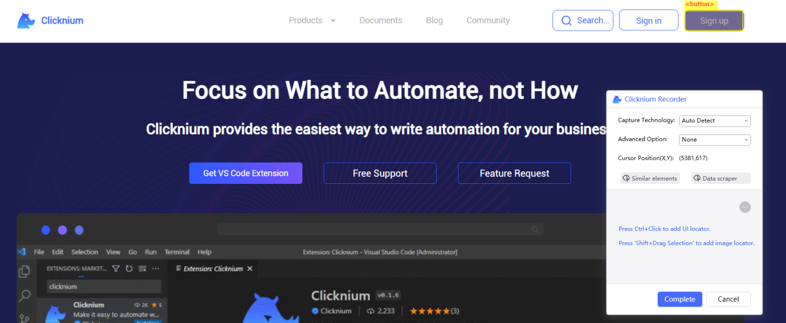Open Edit menu in VS Code preview

coord(58,252)
